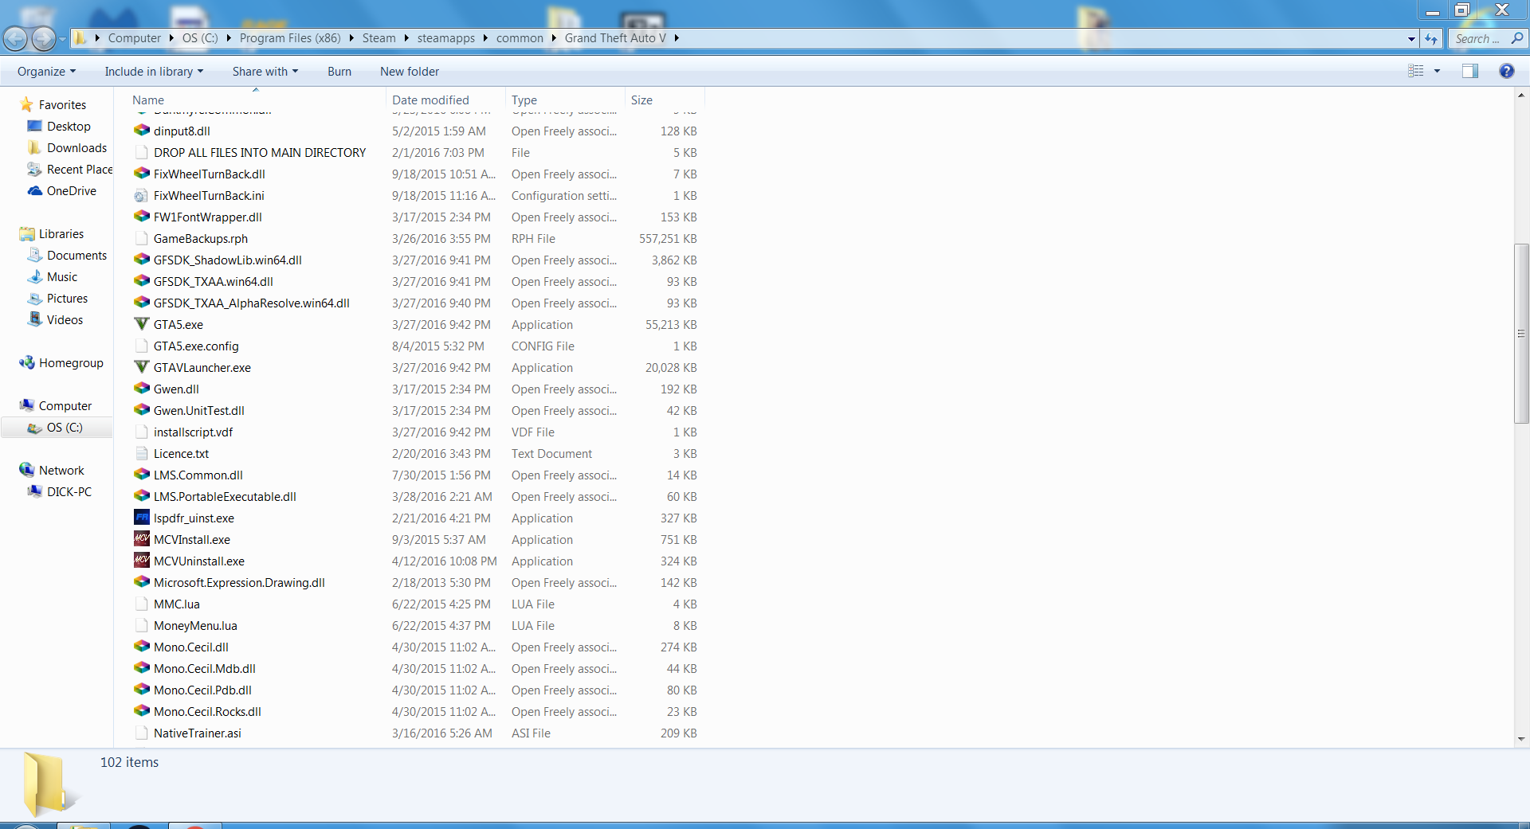Go back to previous folder
The image size is (1530, 829).
(15, 37)
